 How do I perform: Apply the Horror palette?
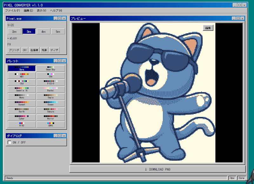pyautogui.click(x=51, y=117)
